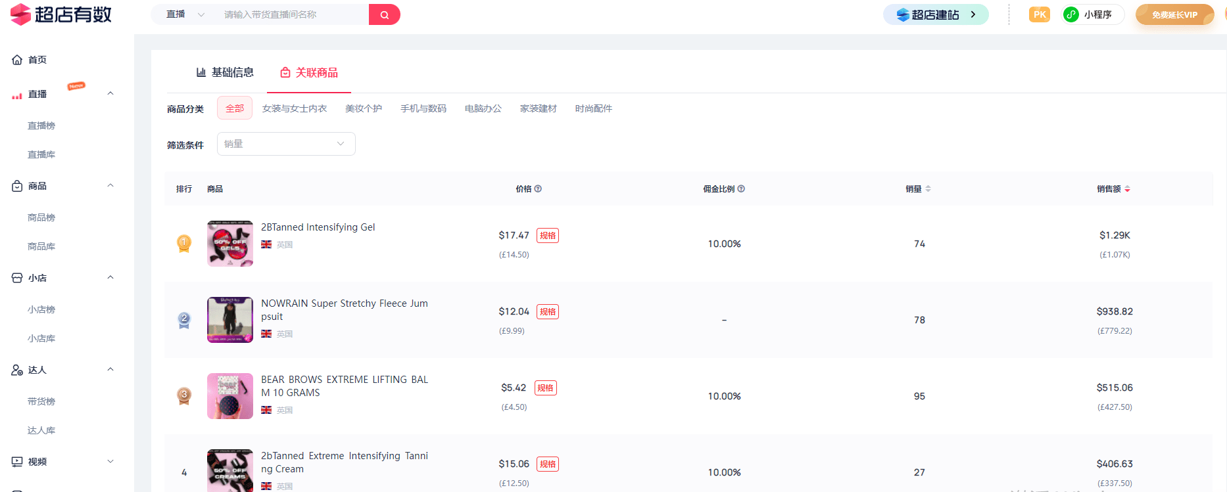The width and height of the screenshot is (1227, 492).
Task: Click the 价格 help question icon
Action: 538,189
